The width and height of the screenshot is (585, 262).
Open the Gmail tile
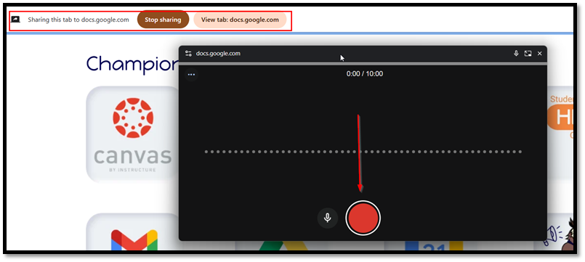click(134, 232)
